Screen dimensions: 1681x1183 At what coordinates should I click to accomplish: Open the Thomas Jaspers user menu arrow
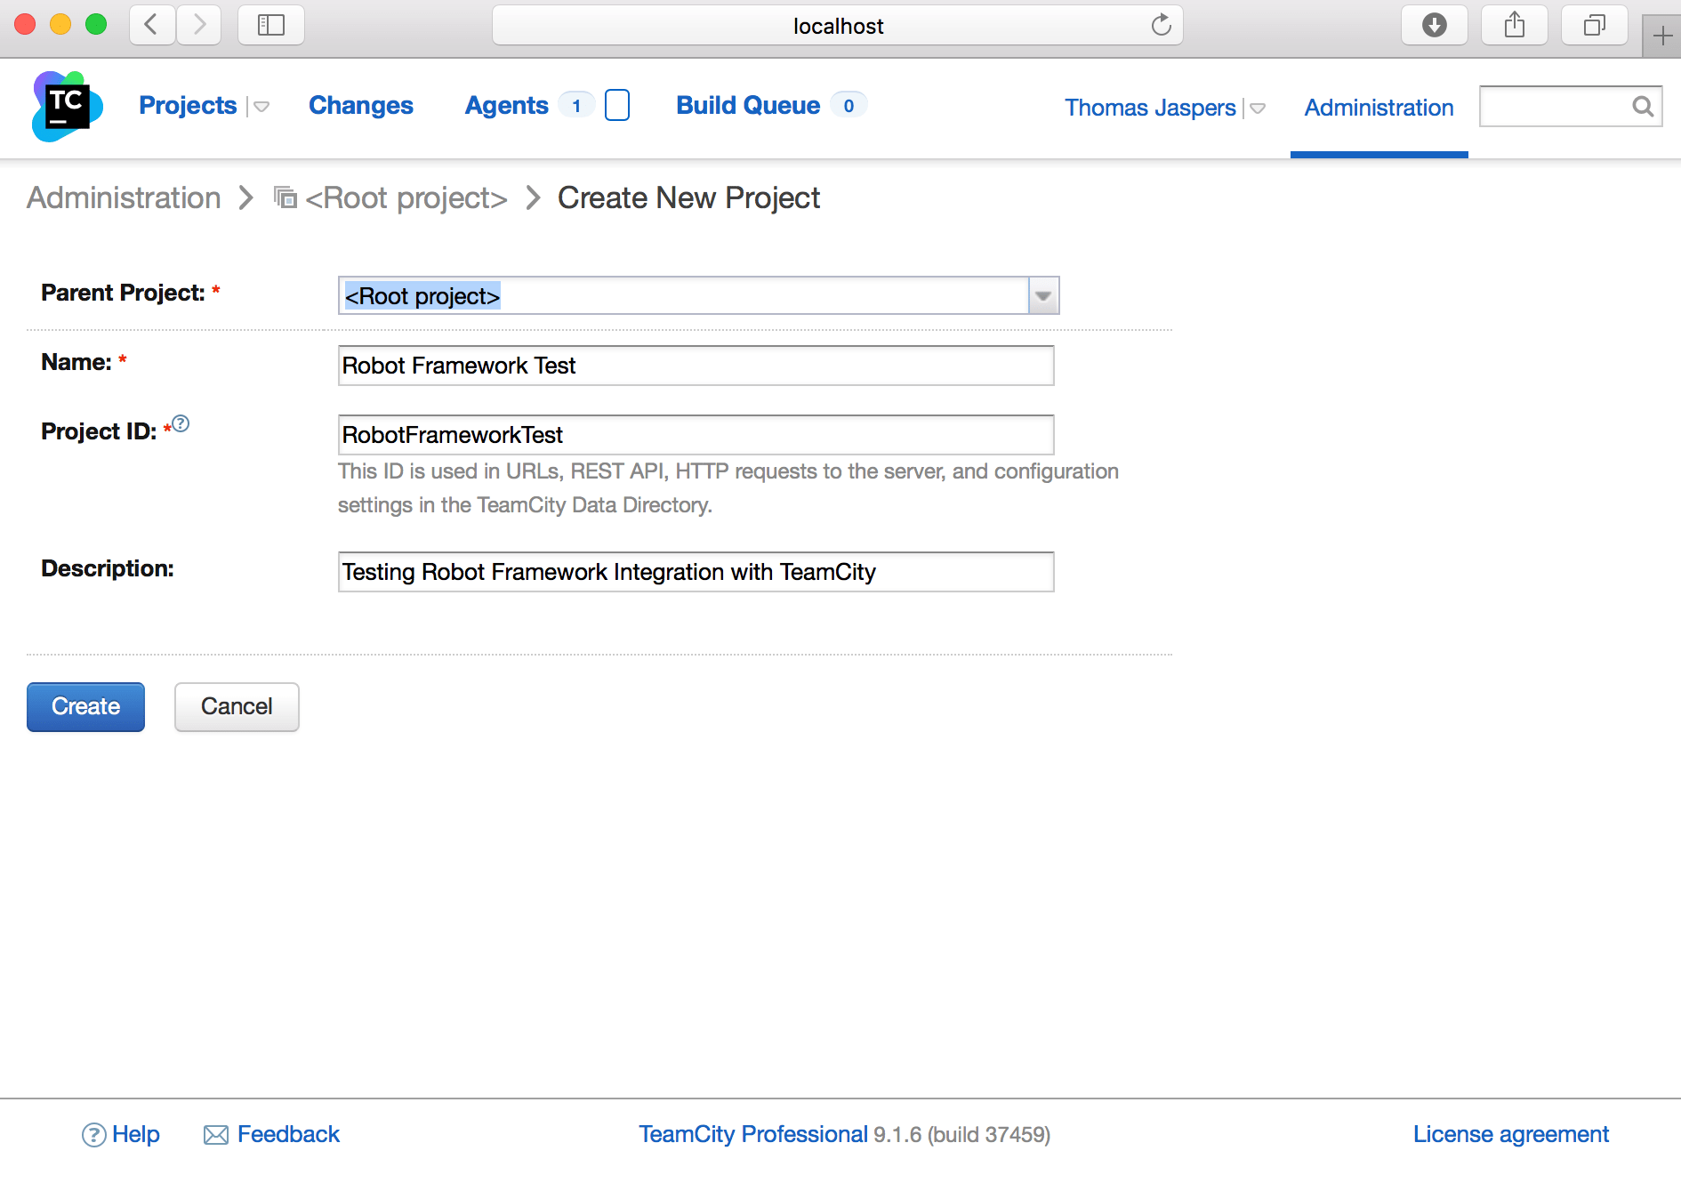pos(1257,109)
